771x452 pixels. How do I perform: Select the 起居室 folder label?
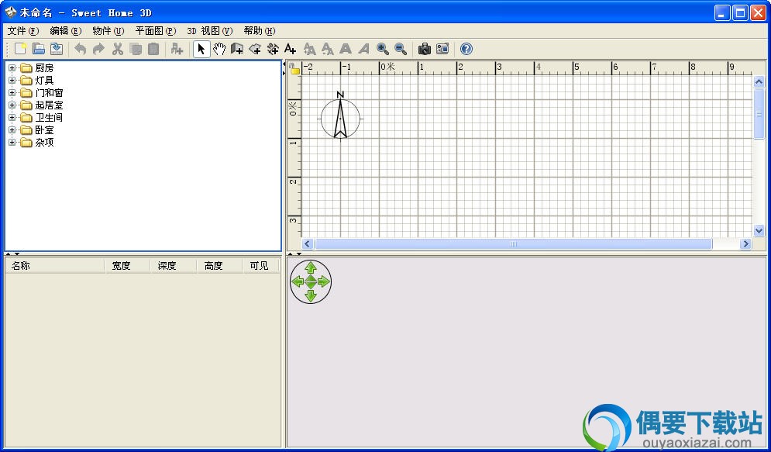pyautogui.click(x=49, y=105)
